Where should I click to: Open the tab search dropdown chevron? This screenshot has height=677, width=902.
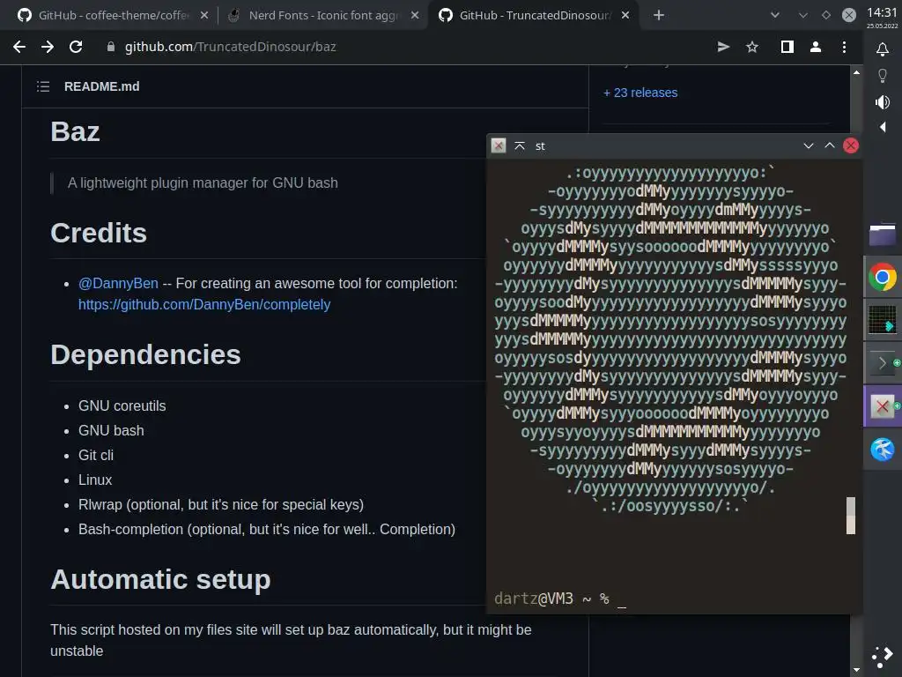coord(775,16)
